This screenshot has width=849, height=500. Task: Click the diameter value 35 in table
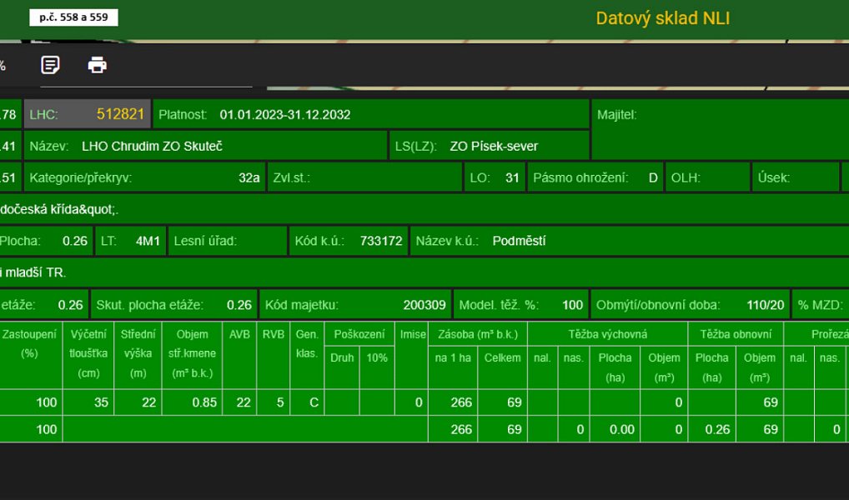point(101,402)
